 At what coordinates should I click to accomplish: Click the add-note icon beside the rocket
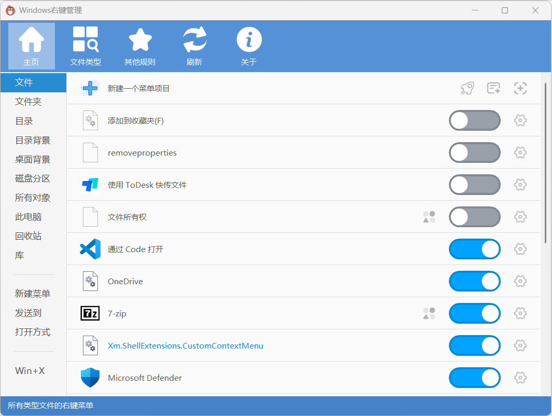point(493,88)
